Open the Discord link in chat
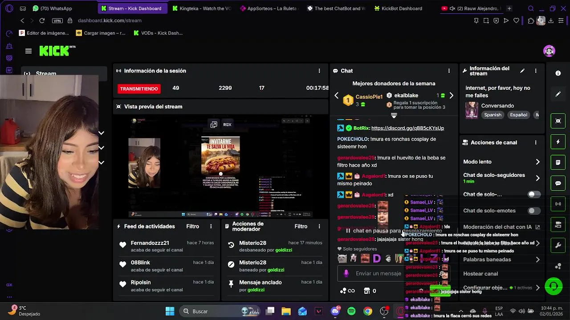Screen dimensions: 570x320 coord(407,128)
